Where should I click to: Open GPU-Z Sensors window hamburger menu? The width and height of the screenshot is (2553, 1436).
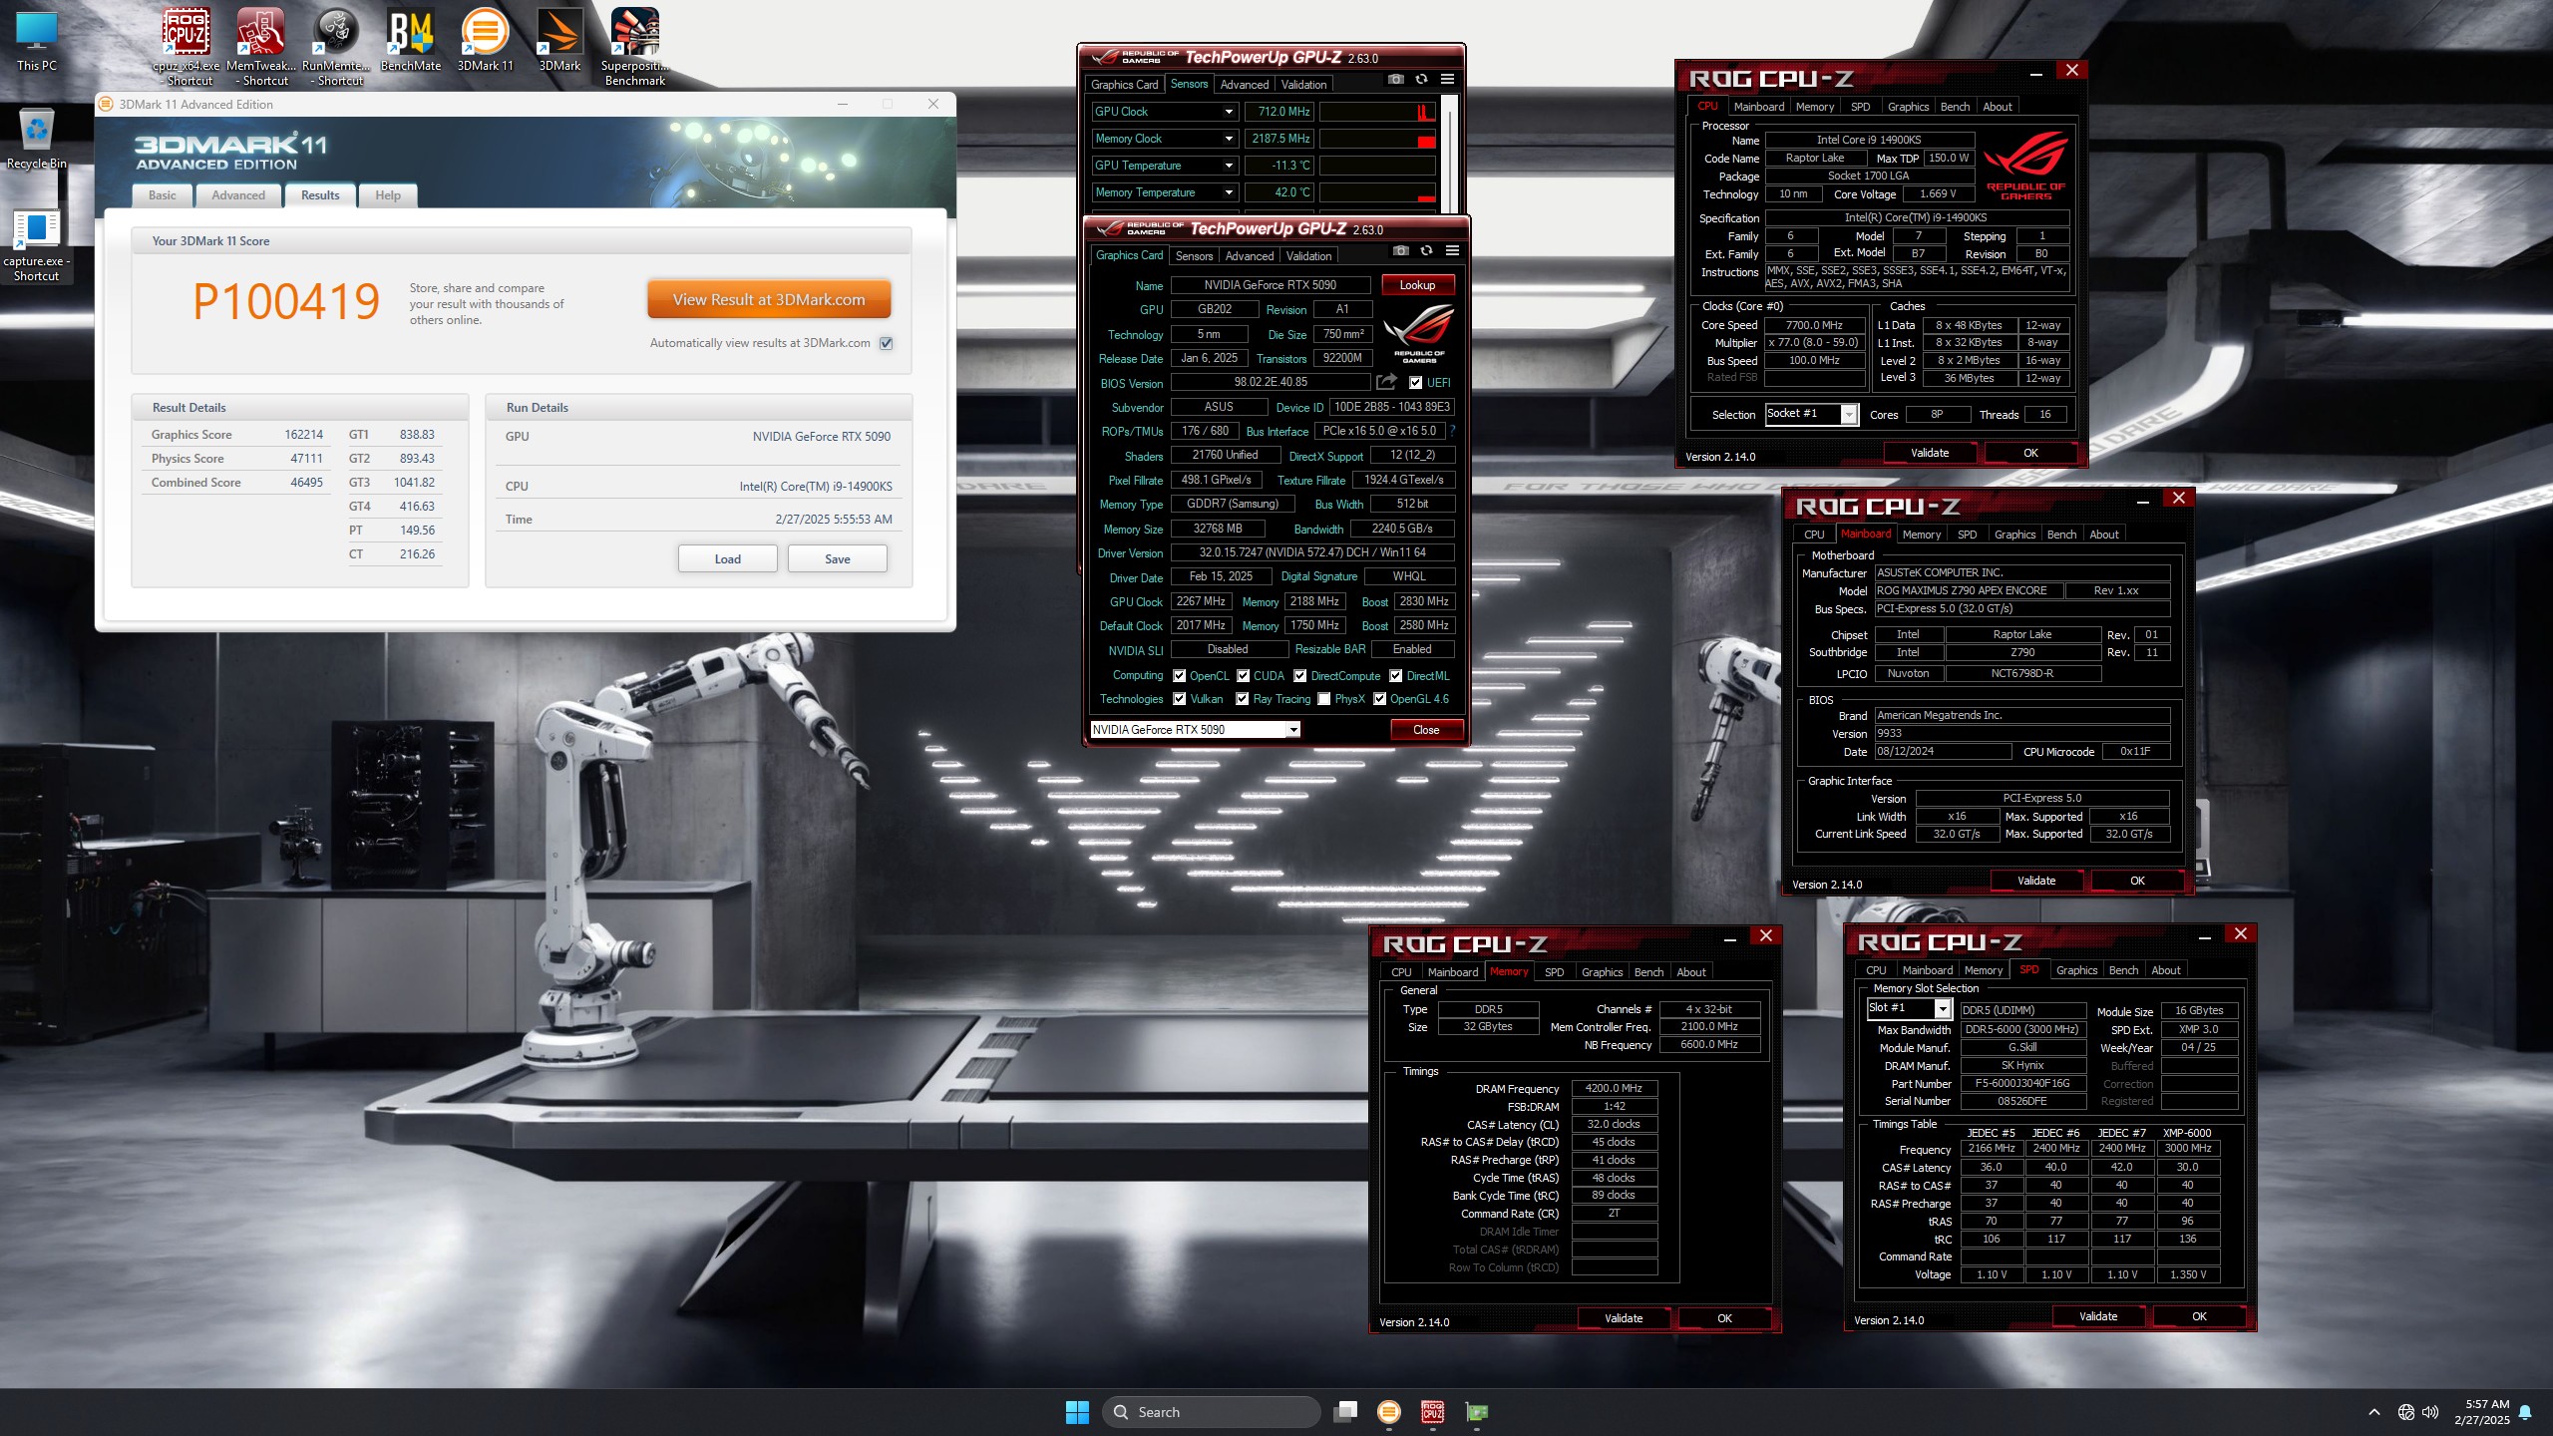pos(1447,79)
